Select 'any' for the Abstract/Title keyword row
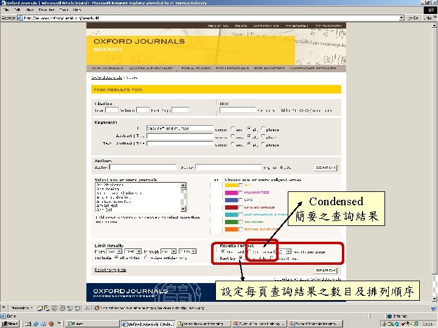This screenshot has height=328, width=438. coord(232,136)
